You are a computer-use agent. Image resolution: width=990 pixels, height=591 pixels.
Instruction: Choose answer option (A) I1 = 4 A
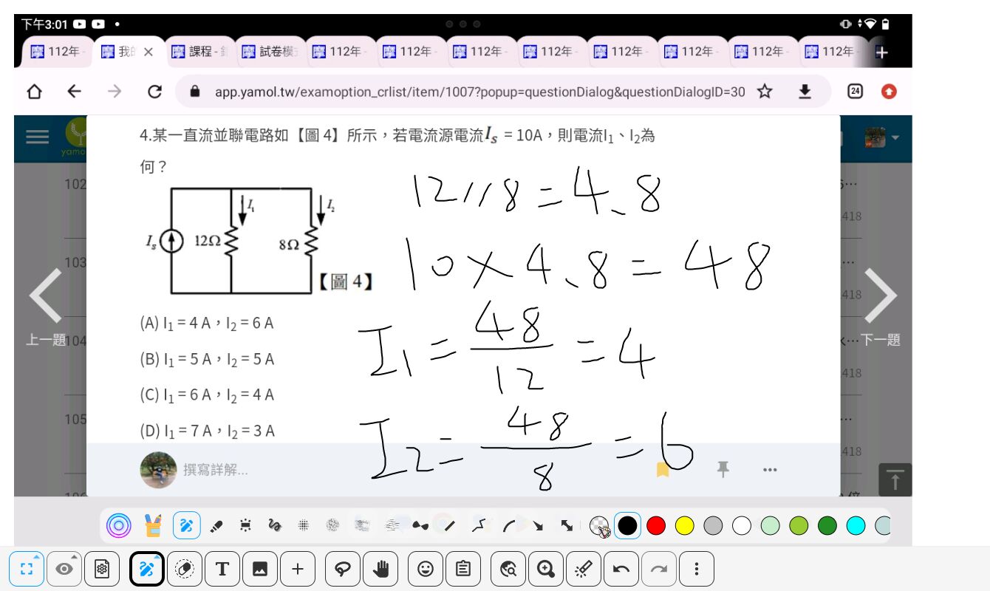207,323
